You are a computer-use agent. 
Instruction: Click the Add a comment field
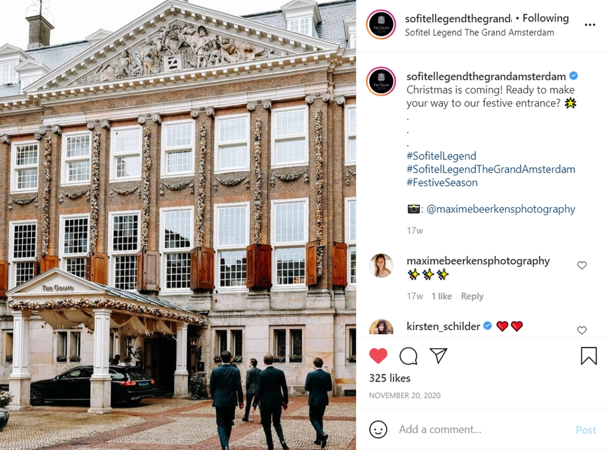pos(484,430)
